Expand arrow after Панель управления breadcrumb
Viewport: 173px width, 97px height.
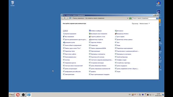coord(85,18)
